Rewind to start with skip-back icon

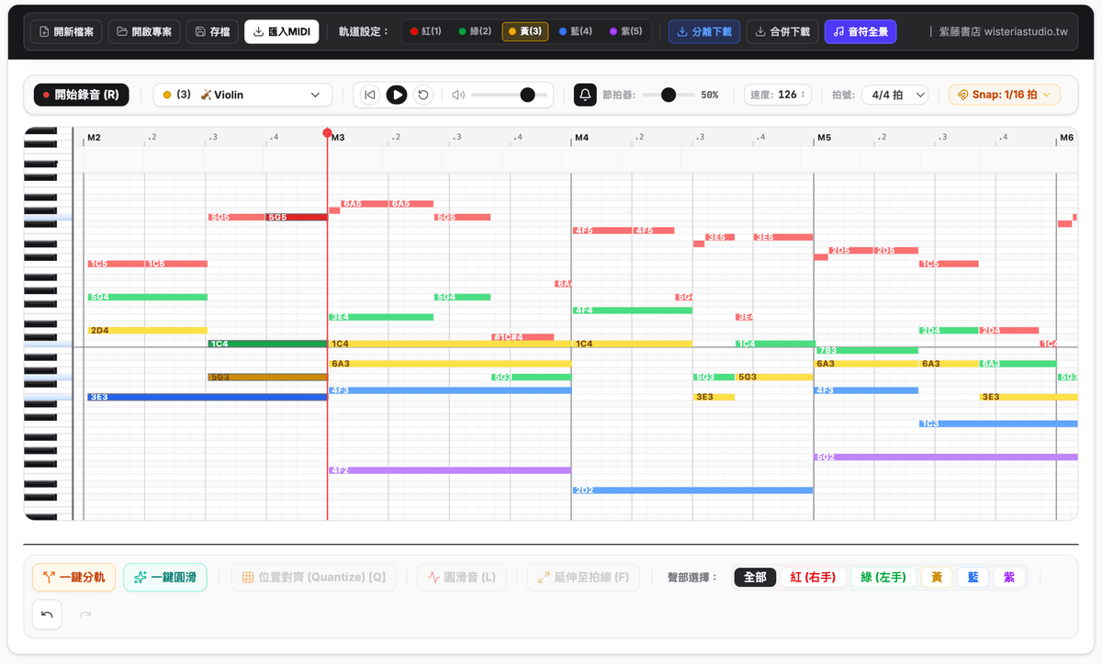click(x=370, y=95)
